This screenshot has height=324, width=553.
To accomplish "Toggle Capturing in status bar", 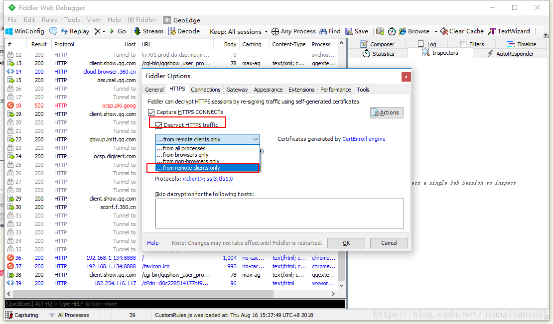I will 22,315.
